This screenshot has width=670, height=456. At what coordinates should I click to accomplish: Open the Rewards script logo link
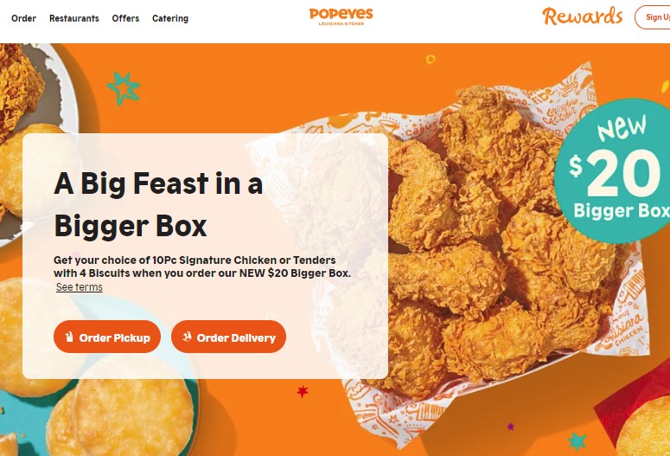[583, 16]
